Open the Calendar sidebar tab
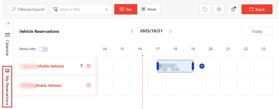This screenshot has height=109, width=279. 7,44
